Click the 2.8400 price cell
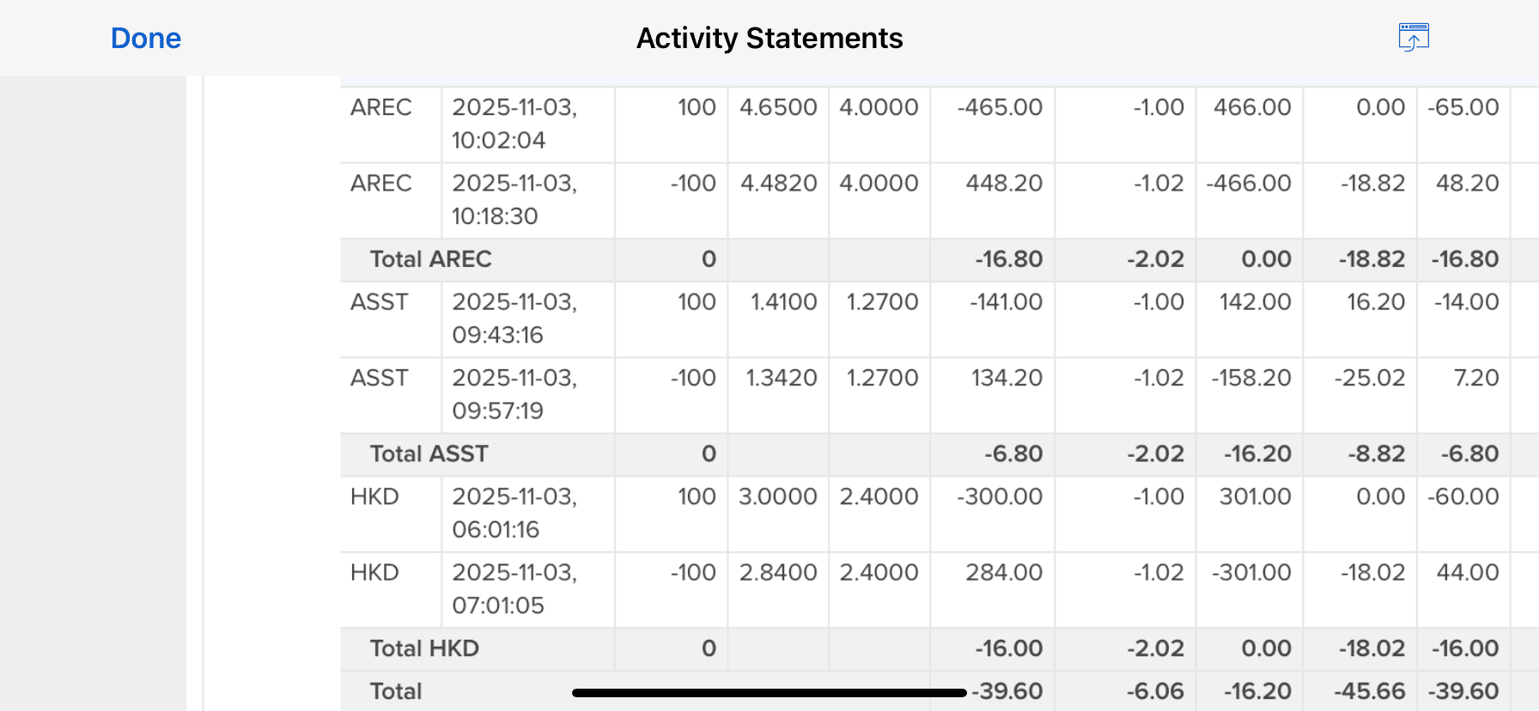The width and height of the screenshot is (1539, 711). click(x=778, y=572)
